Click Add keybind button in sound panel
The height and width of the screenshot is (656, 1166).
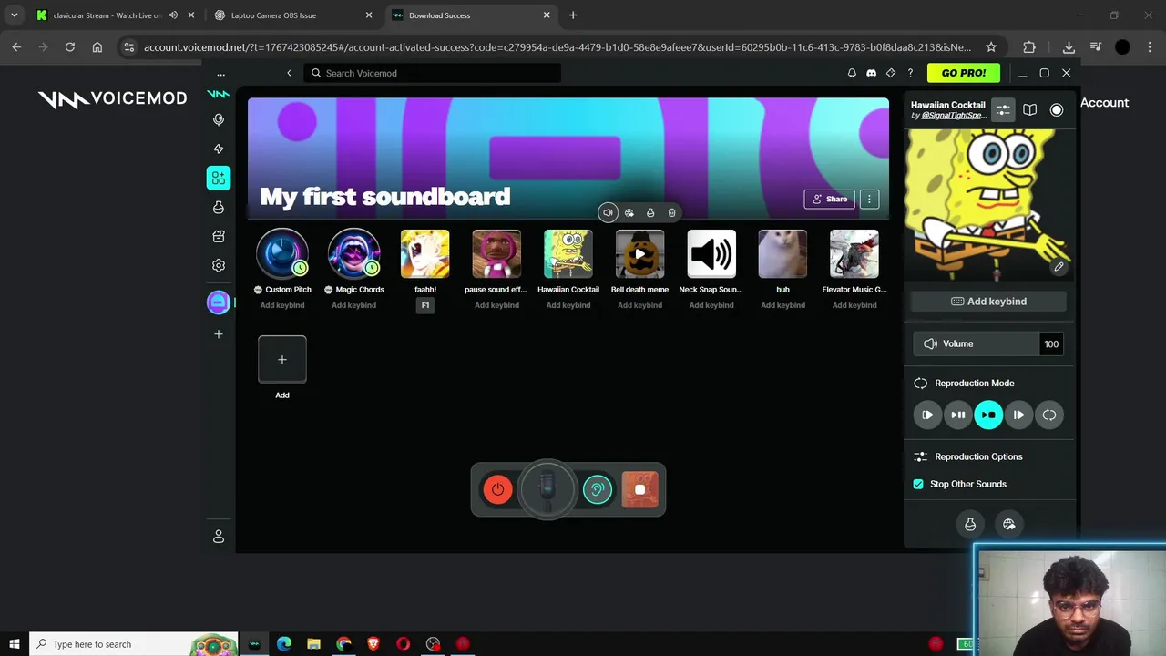tap(989, 302)
